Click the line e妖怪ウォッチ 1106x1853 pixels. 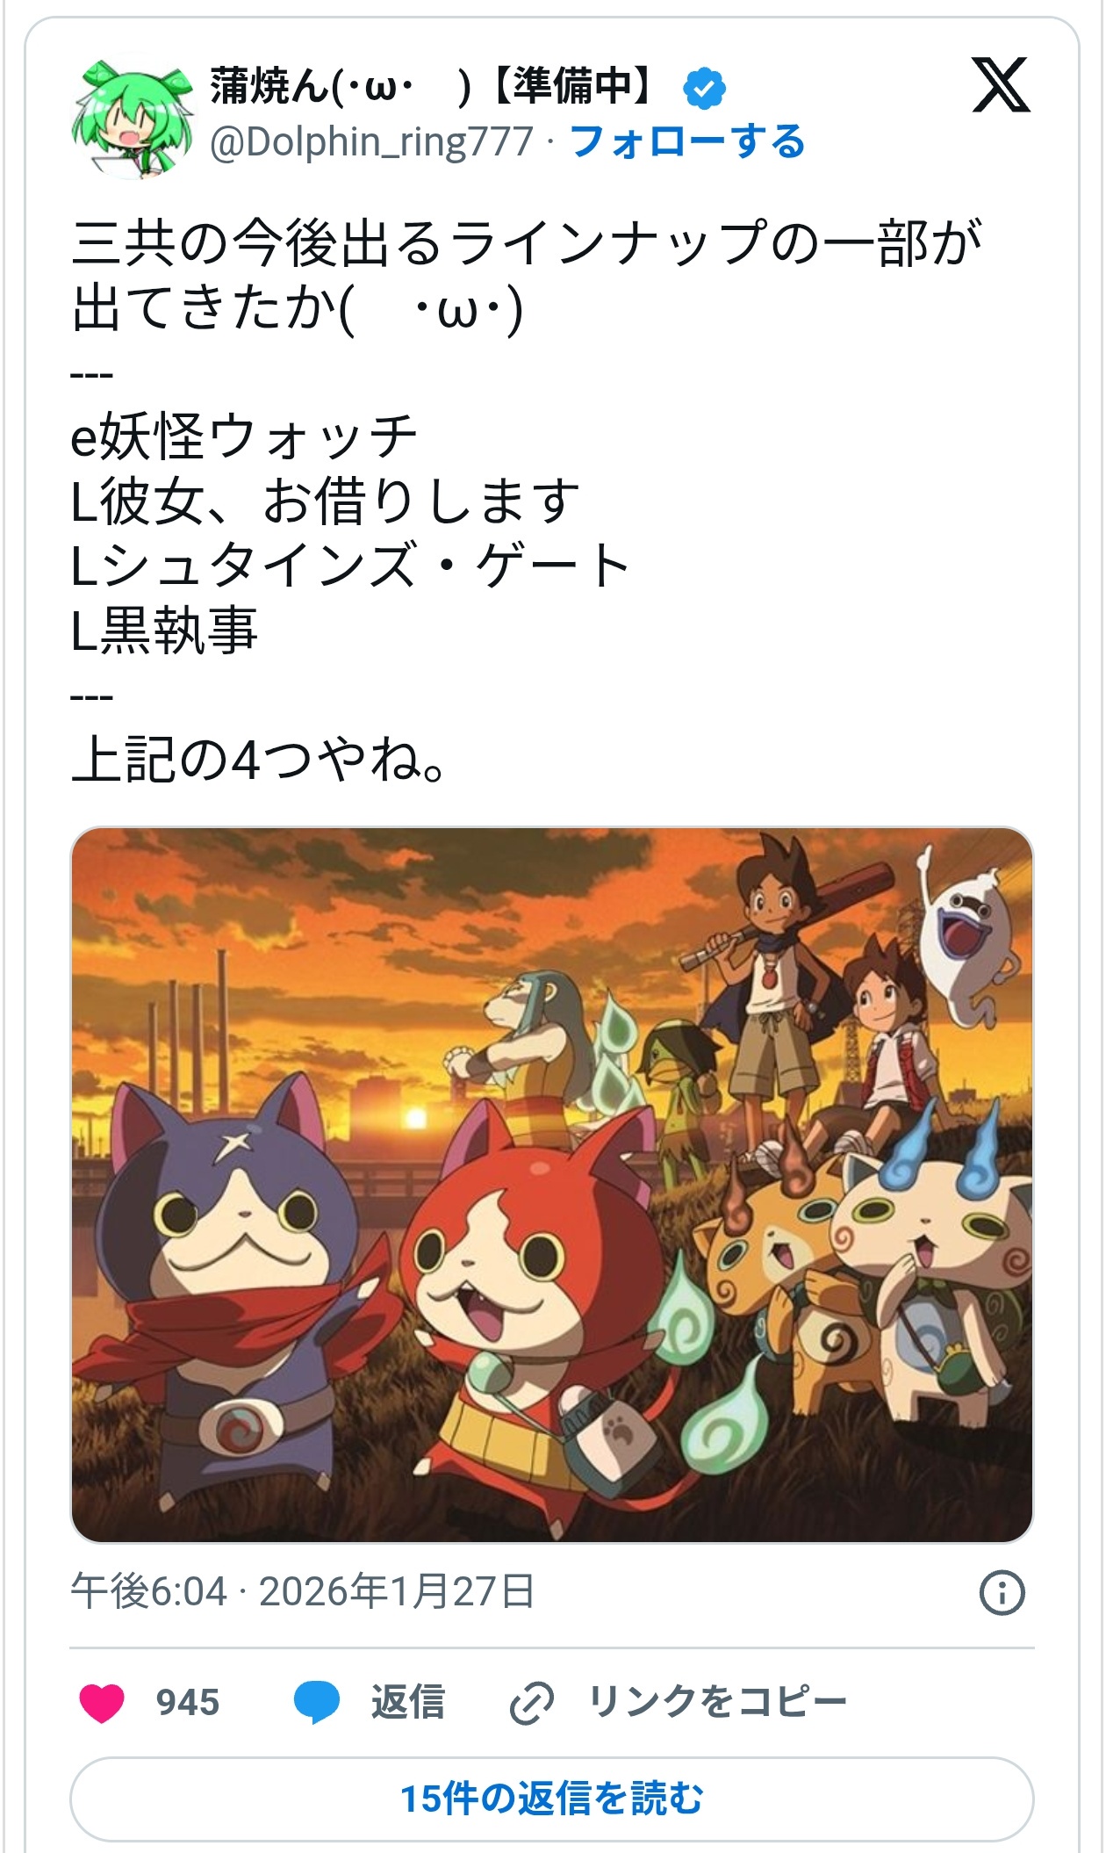243,436
